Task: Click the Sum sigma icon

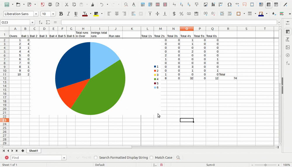Action: [x=48, y=22]
